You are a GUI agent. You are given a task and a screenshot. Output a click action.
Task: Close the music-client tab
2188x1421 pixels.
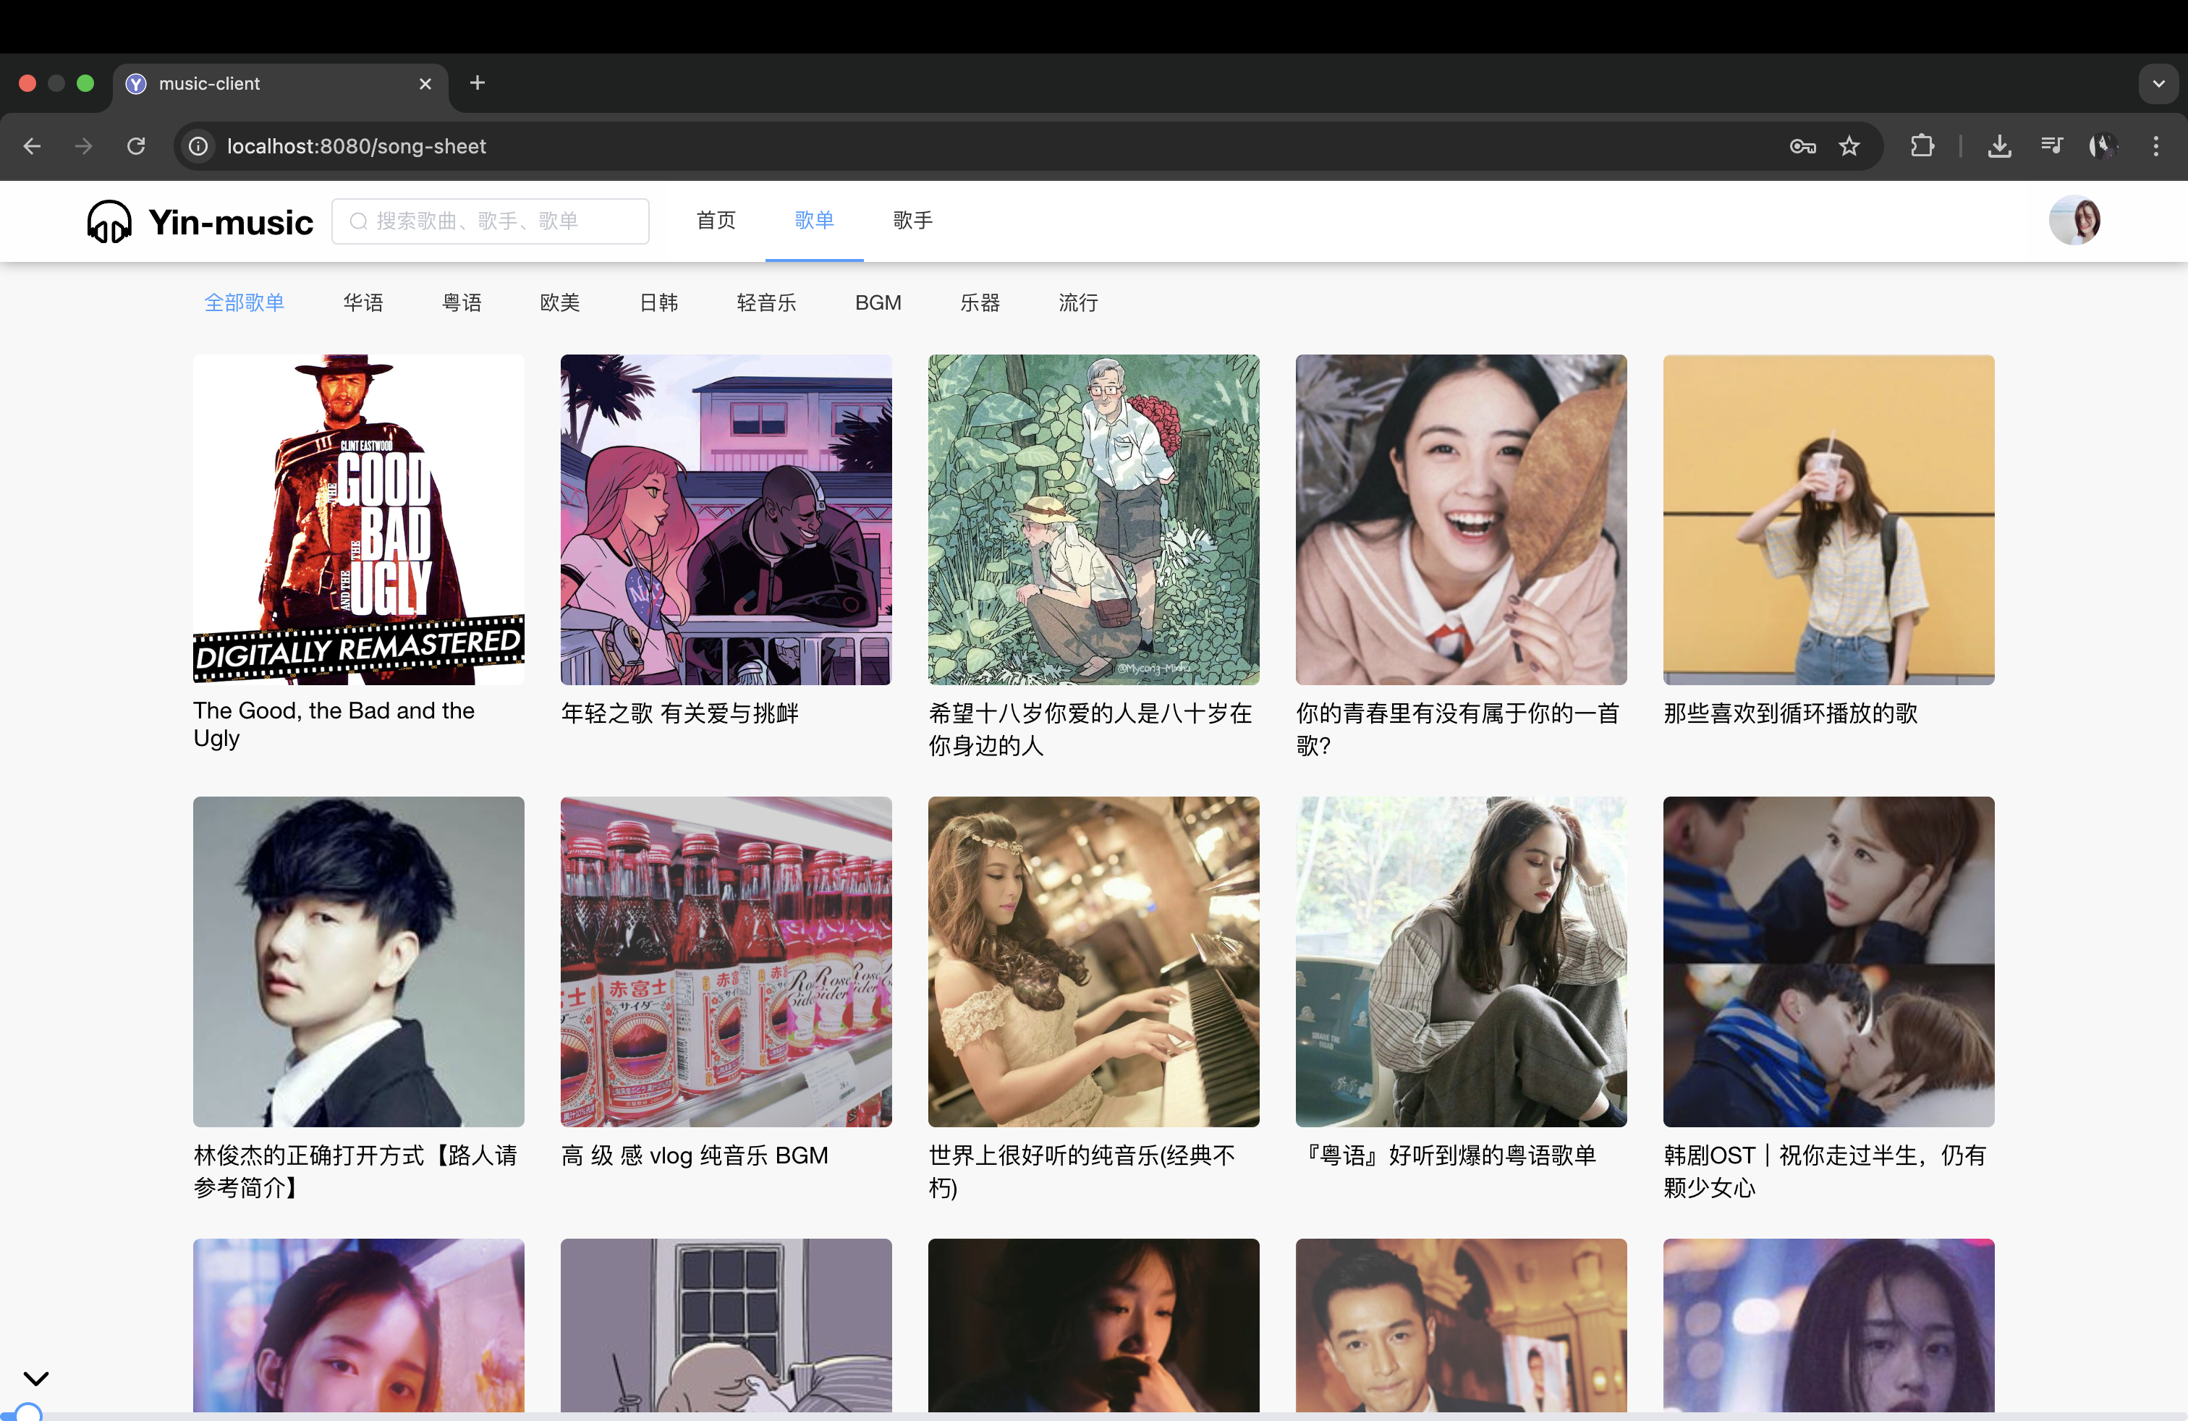coord(425,84)
